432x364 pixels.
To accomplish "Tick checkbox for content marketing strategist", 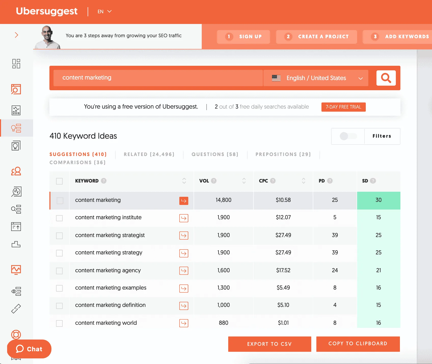I will (59, 236).
